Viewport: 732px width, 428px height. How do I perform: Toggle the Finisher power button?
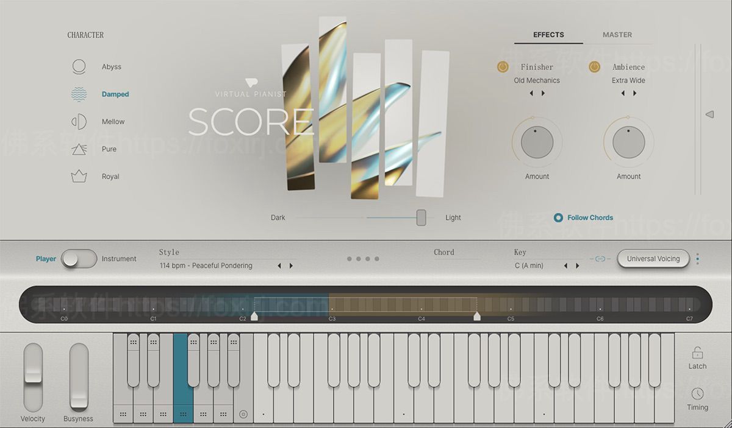point(503,67)
